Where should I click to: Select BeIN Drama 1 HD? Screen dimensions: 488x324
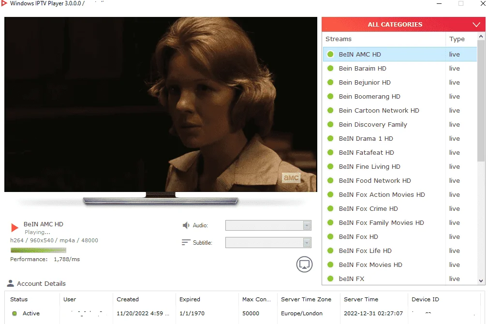pos(400,138)
